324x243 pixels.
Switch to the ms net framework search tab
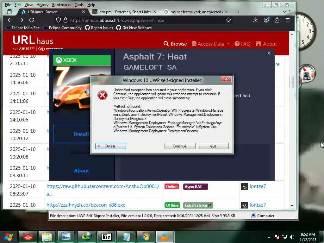(196, 12)
